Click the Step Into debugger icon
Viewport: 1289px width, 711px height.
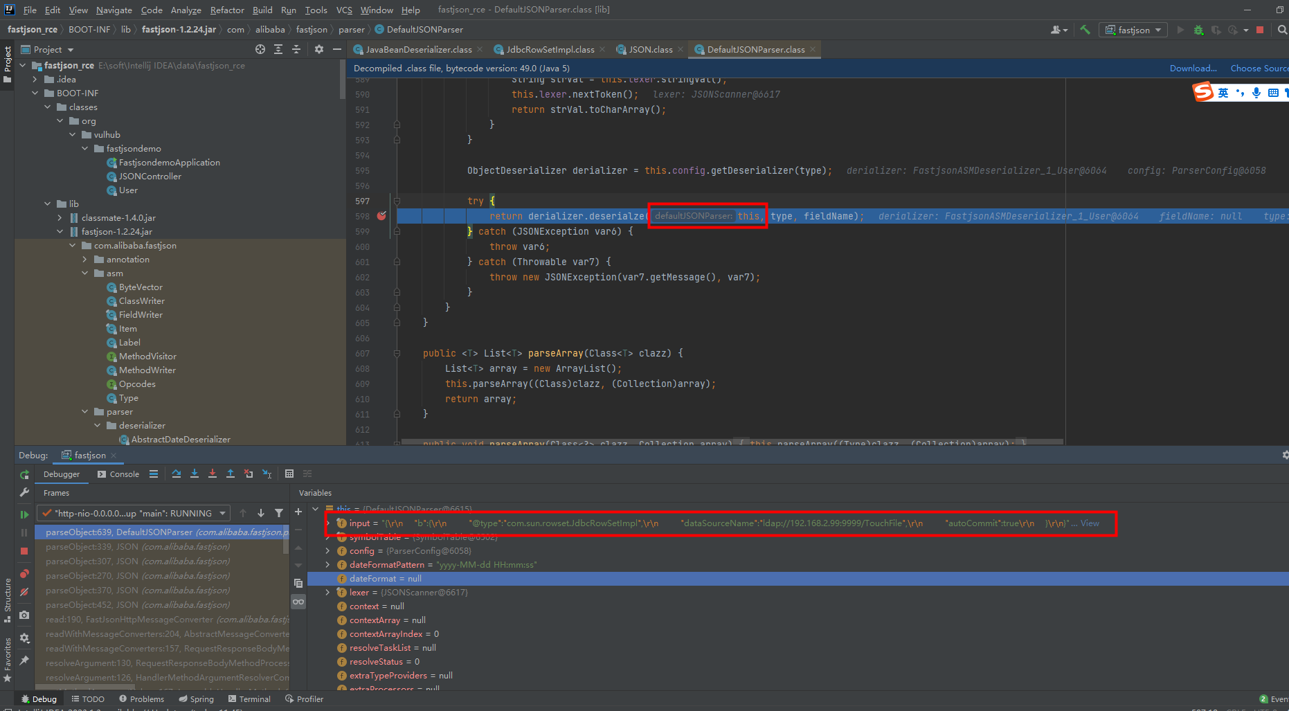pos(195,474)
